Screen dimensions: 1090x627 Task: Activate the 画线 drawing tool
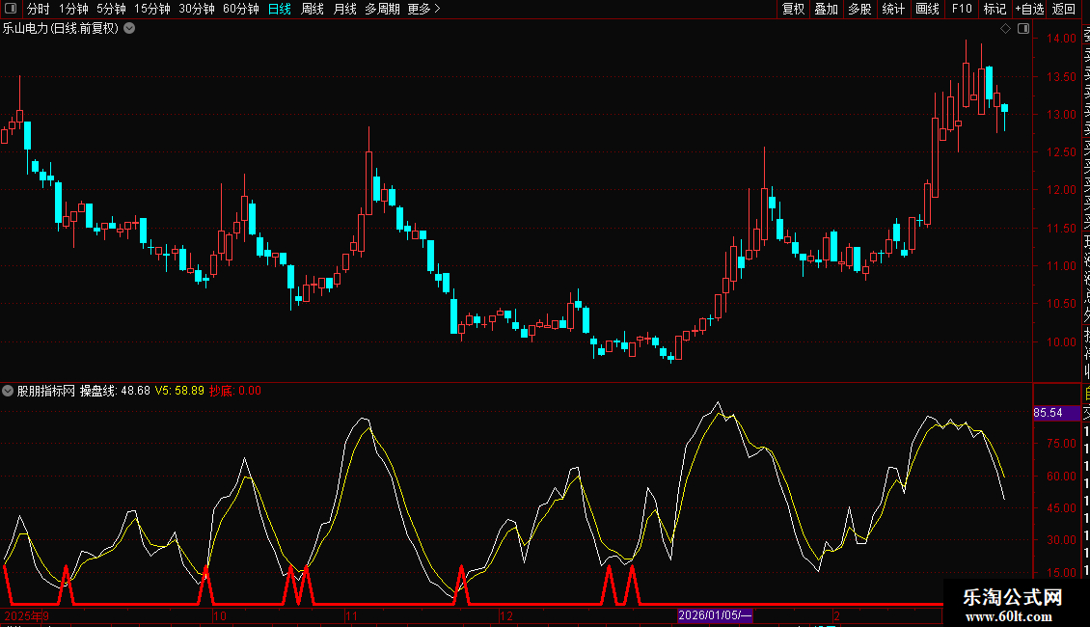tap(927, 9)
